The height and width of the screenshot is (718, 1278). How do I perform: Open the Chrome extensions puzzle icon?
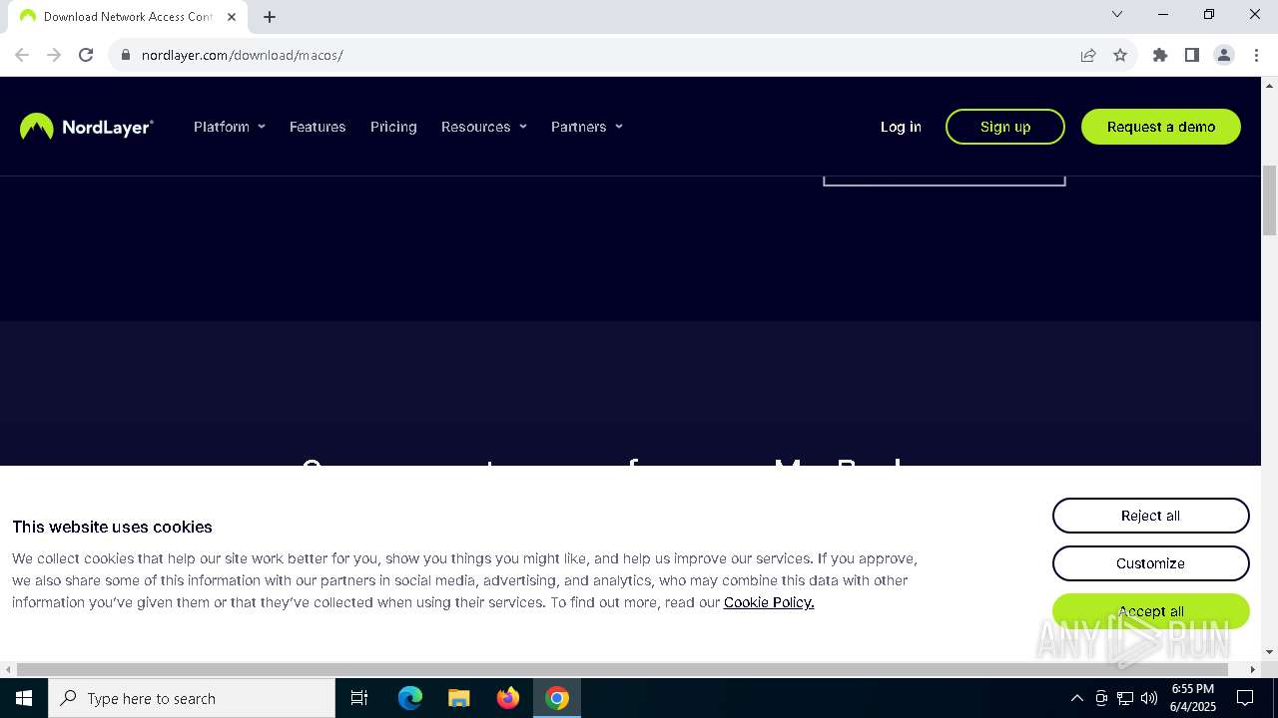(1160, 55)
